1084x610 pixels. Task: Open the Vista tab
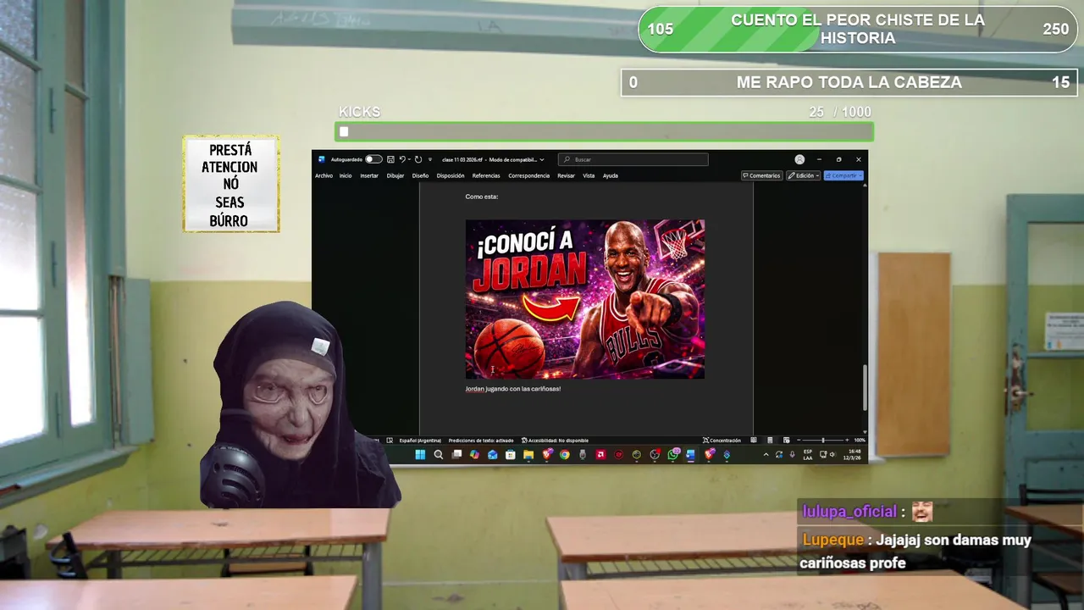589,175
